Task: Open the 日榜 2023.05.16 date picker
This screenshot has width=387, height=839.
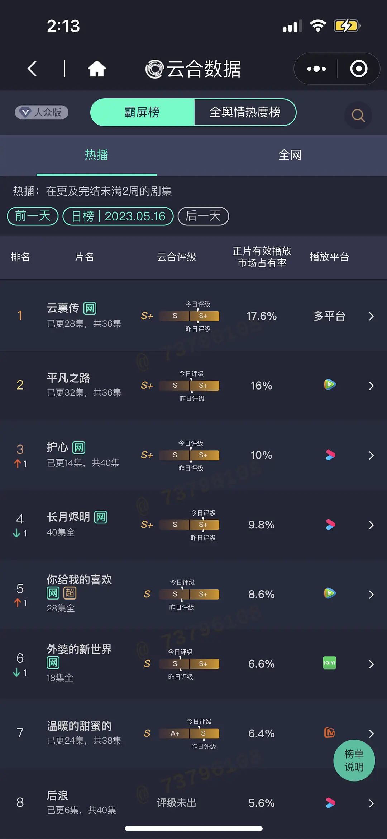Action: point(118,216)
